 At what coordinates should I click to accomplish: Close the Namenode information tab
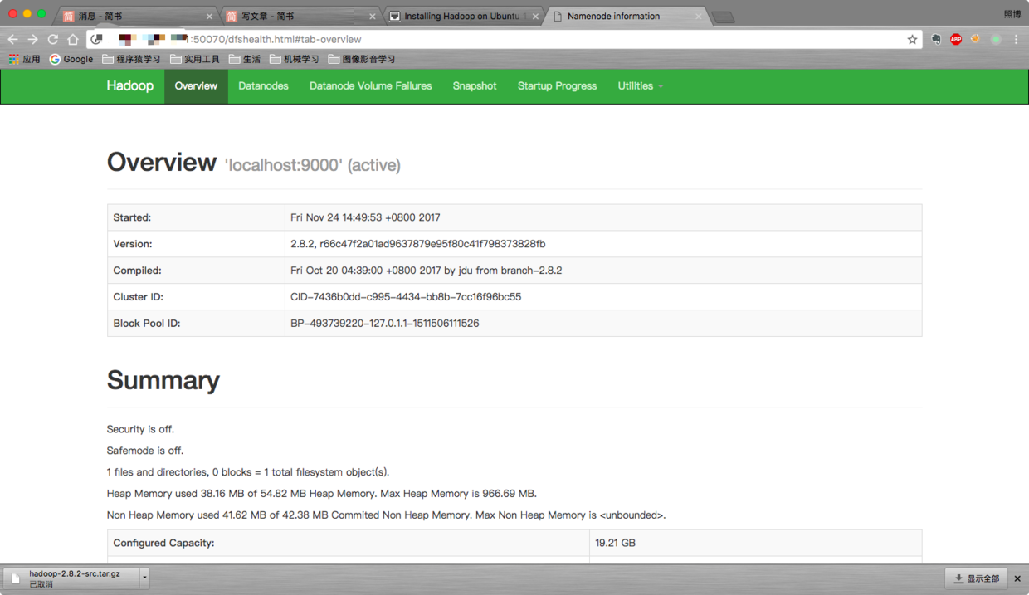[698, 17]
